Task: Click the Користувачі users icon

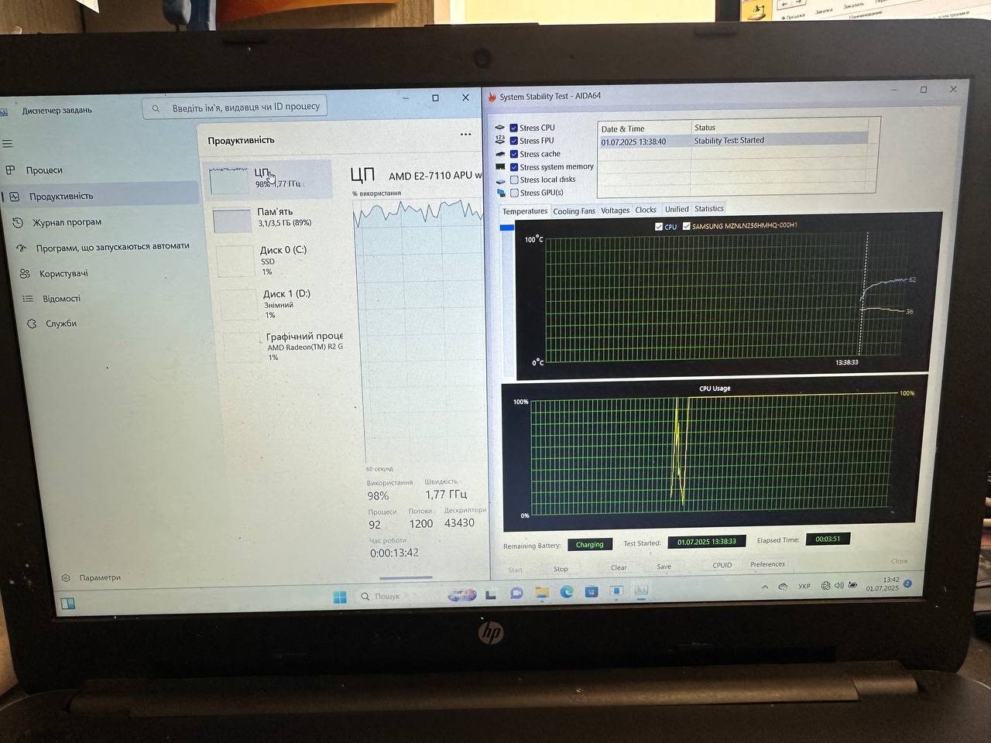Action: 25,273
